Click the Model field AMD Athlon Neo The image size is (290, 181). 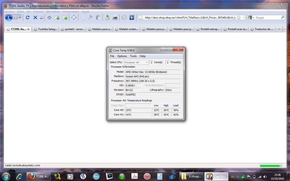[x=153, y=72]
